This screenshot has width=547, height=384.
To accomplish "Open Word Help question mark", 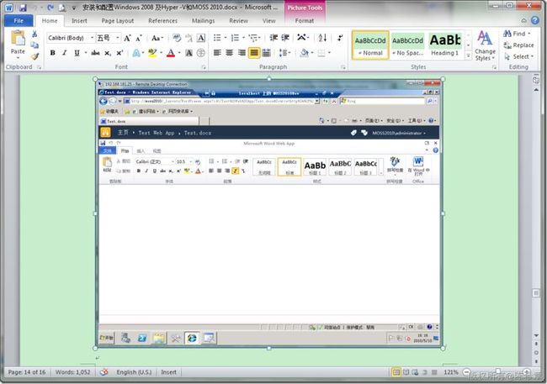I will (535, 20).
